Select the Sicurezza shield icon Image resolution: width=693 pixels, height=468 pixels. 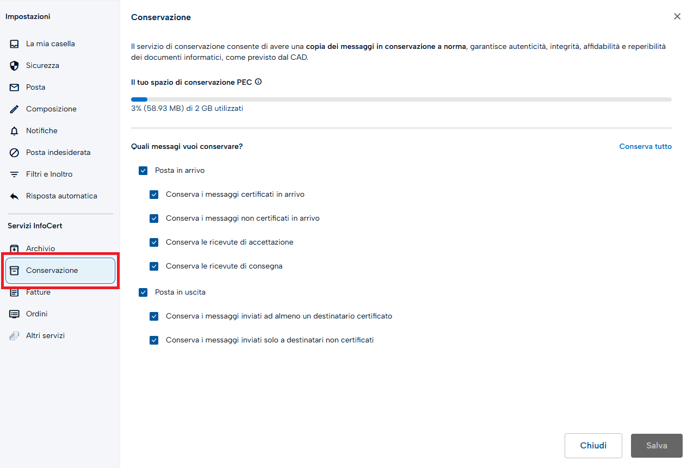click(15, 66)
